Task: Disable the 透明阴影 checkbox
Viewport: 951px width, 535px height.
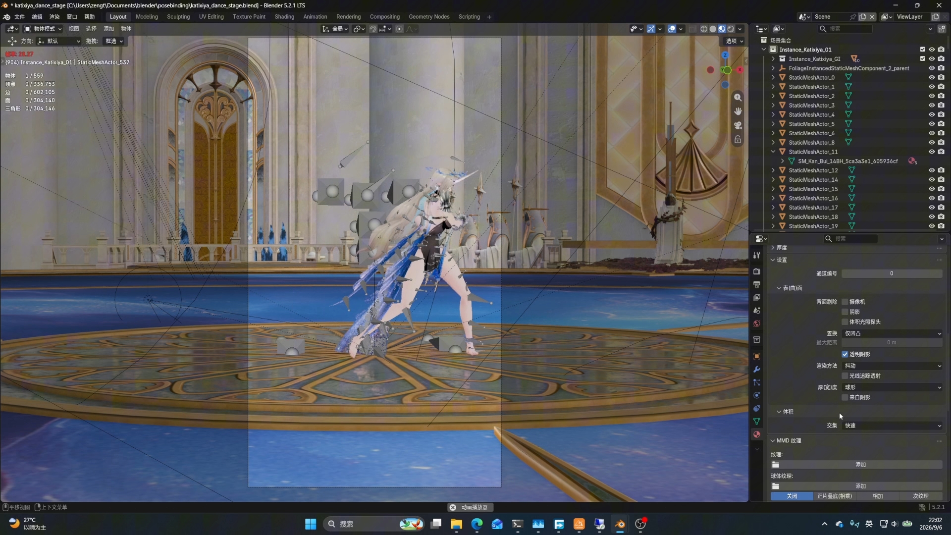Action: (x=845, y=354)
